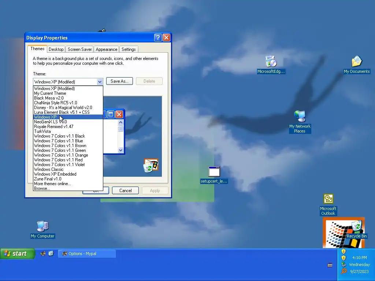Click the taskbar clock showing 4:10 PM

359,258
